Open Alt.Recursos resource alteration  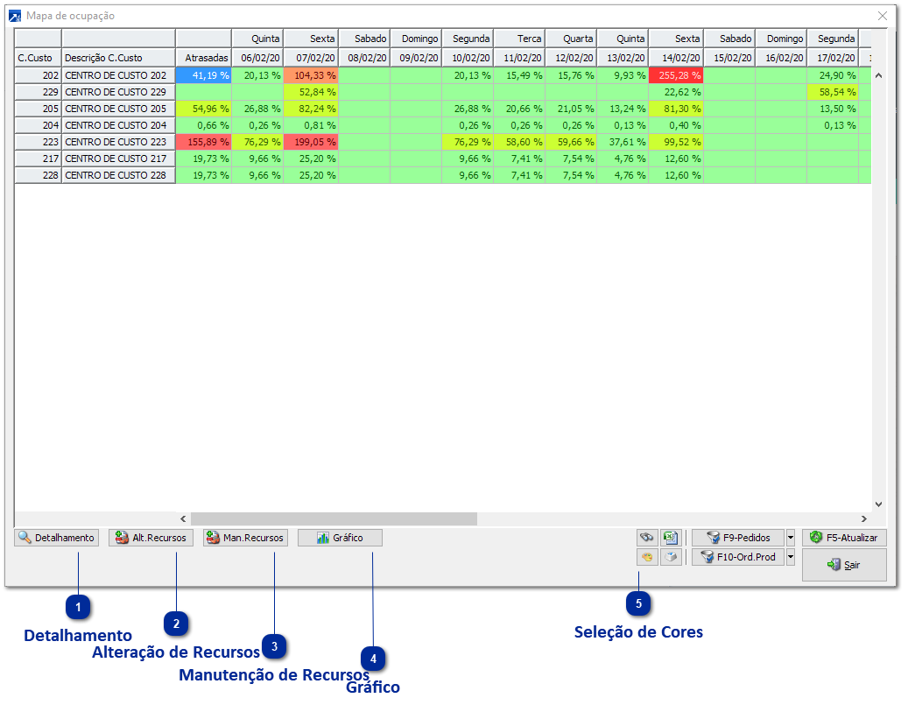click(151, 539)
